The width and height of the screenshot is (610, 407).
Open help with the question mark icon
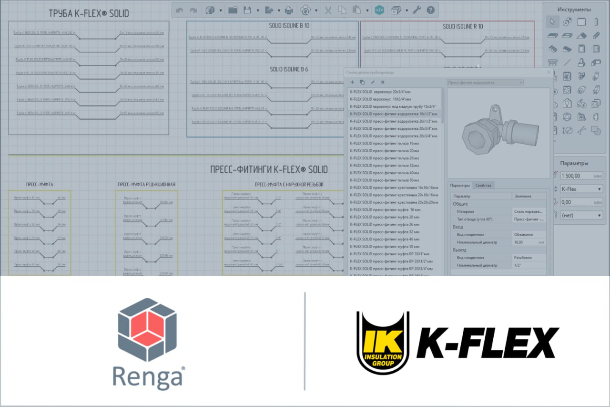tap(430, 9)
